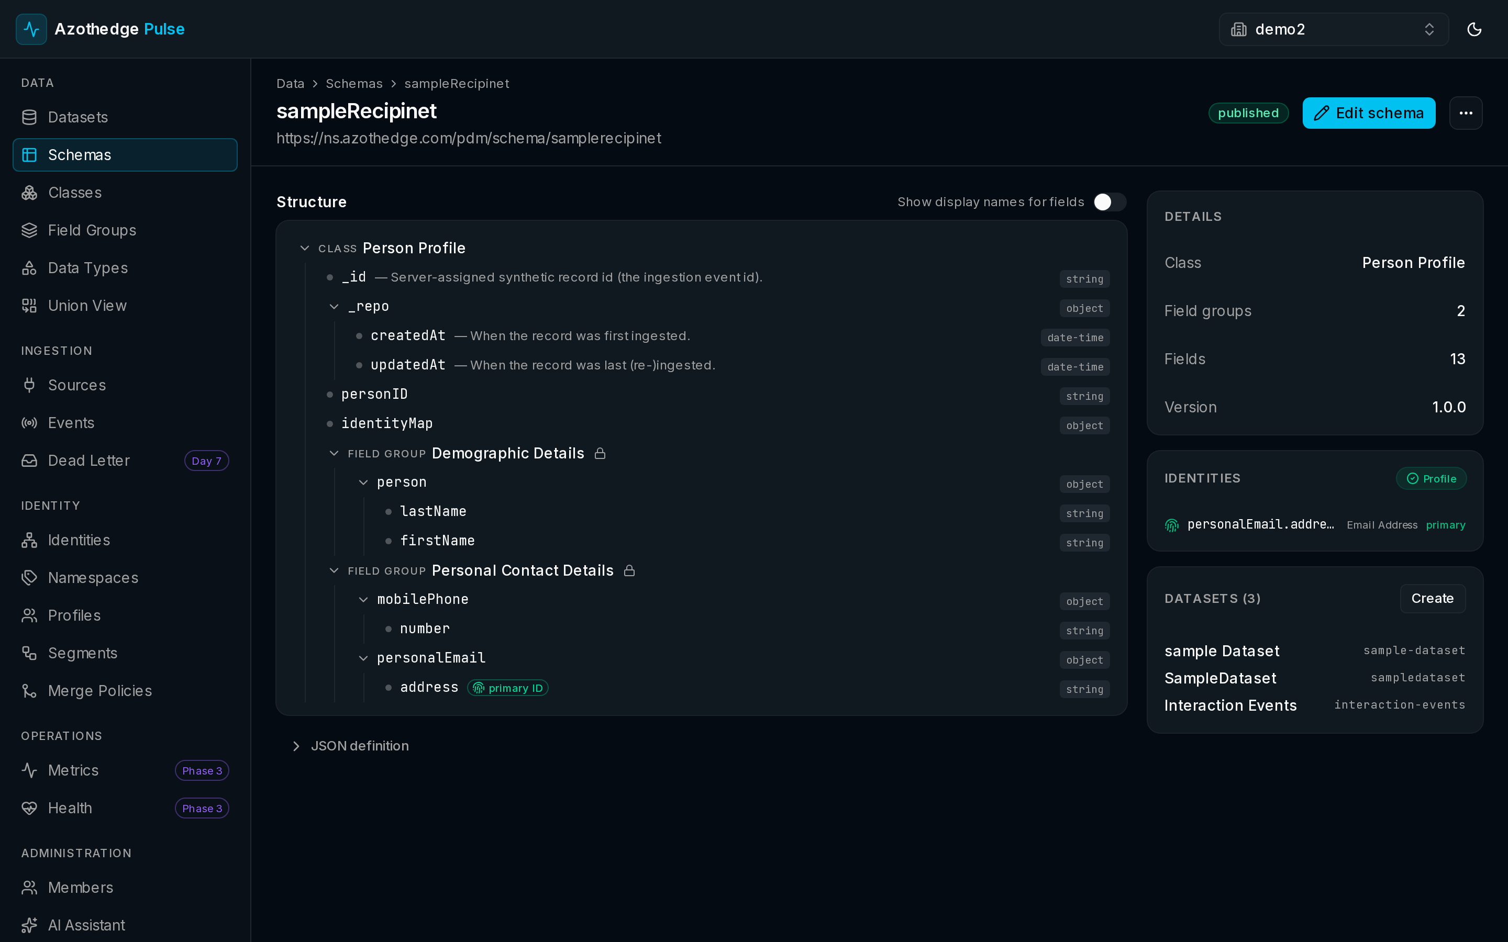
Task: Collapse the Person Profile class tree
Action: pyautogui.click(x=305, y=248)
